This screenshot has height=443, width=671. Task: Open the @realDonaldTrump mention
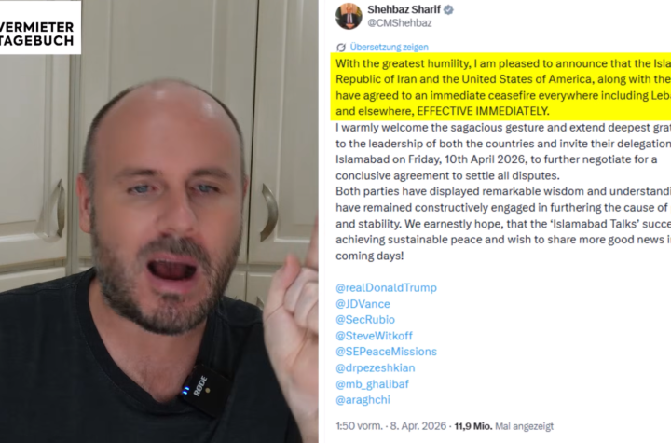point(386,287)
